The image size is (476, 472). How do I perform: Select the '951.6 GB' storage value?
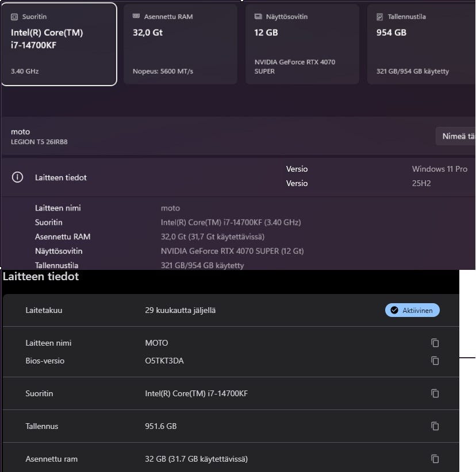click(x=160, y=426)
